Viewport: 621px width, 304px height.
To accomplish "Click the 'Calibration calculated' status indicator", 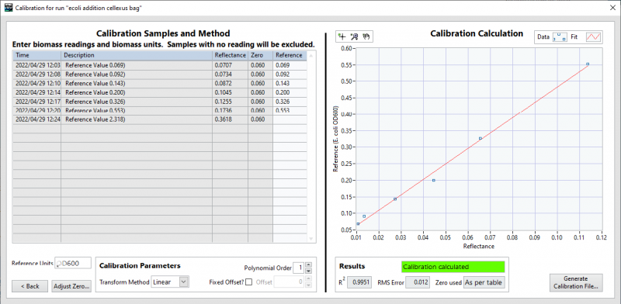I will tap(453, 267).
